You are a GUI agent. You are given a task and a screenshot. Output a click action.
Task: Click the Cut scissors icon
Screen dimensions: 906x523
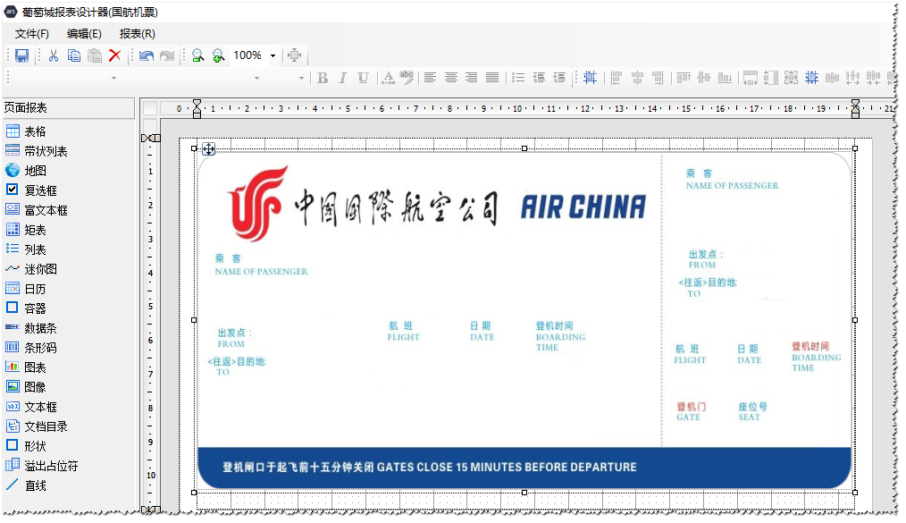click(53, 55)
